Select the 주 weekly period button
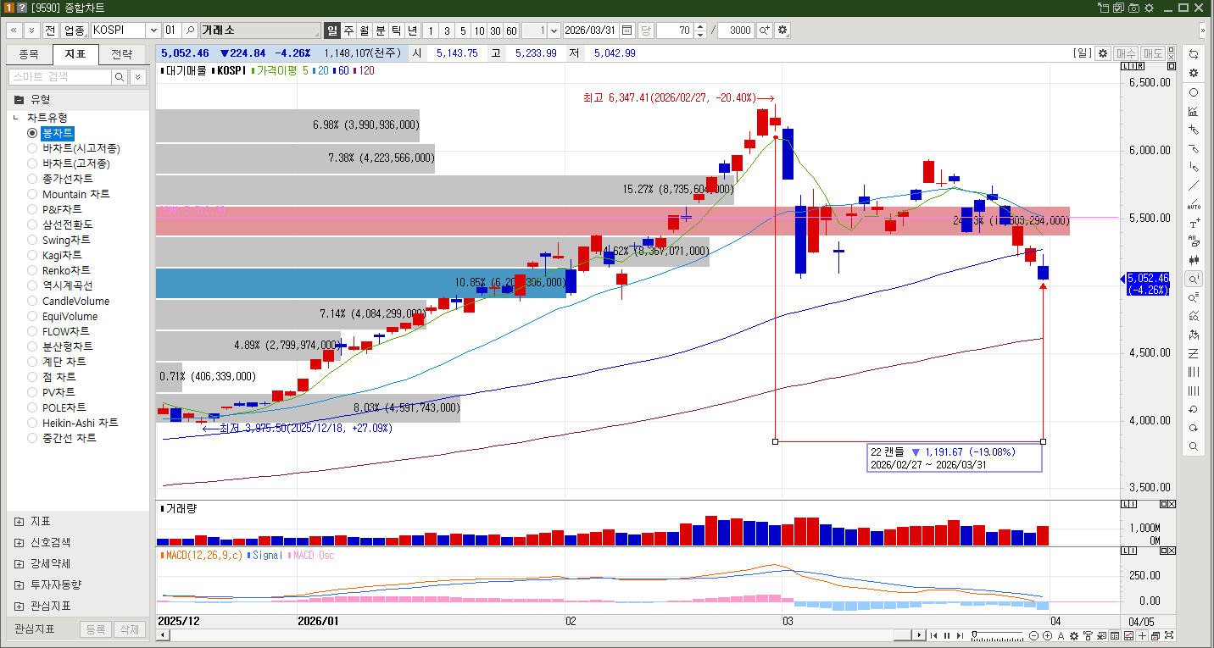This screenshot has width=1214, height=648. click(348, 30)
